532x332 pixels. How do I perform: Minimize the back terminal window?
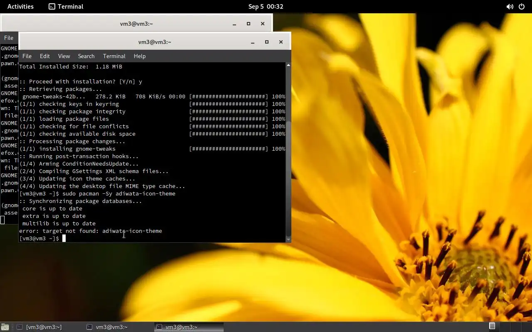[x=234, y=24]
